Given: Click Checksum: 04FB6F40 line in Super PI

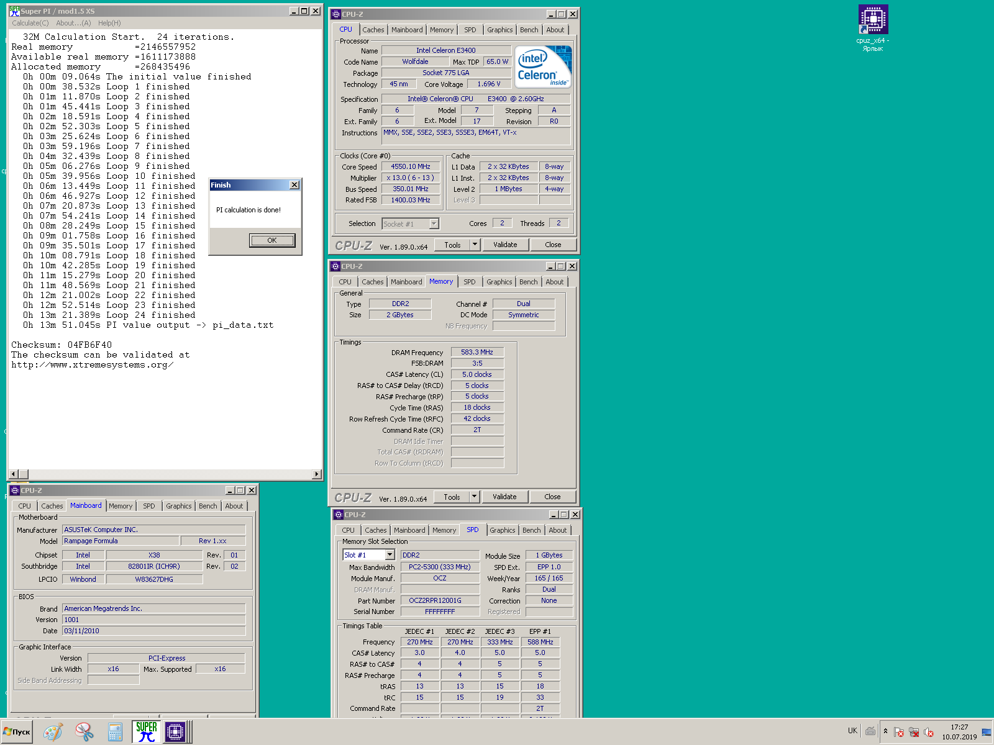Looking at the screenshot, I should point(62,345).
